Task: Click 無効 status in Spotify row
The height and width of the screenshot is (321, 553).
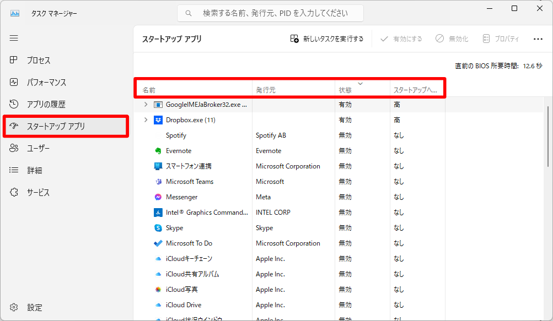Action: [x=345, y=135]
